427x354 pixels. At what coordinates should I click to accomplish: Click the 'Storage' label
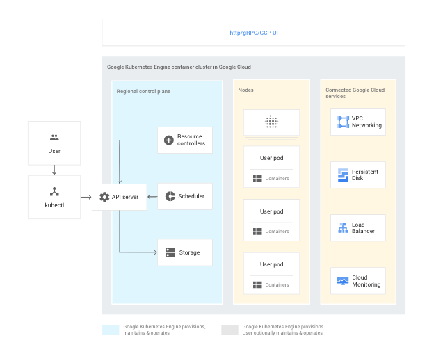[x=189, y=252]
